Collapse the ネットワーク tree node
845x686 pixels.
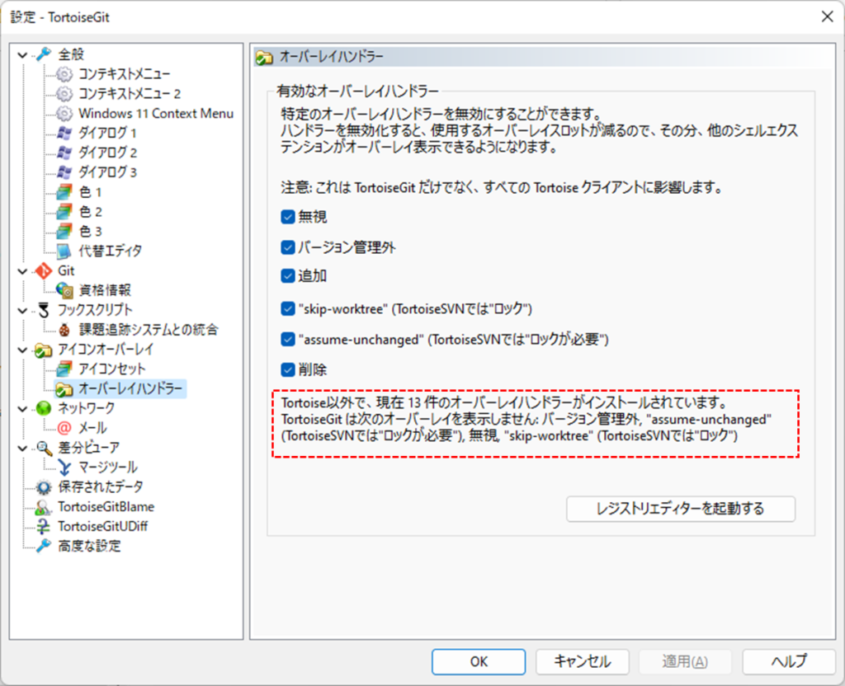(x=22, y=409)
